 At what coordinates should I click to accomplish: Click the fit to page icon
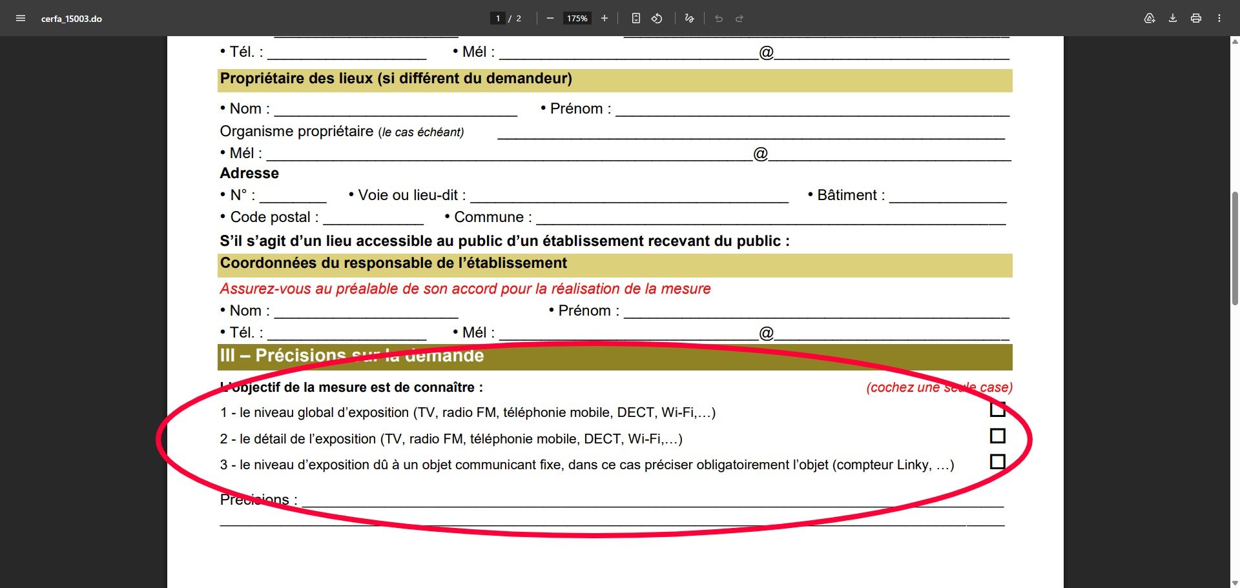tap(636, 18)
